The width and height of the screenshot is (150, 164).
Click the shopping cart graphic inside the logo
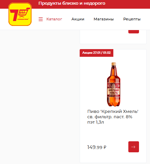tap(24, 12)
